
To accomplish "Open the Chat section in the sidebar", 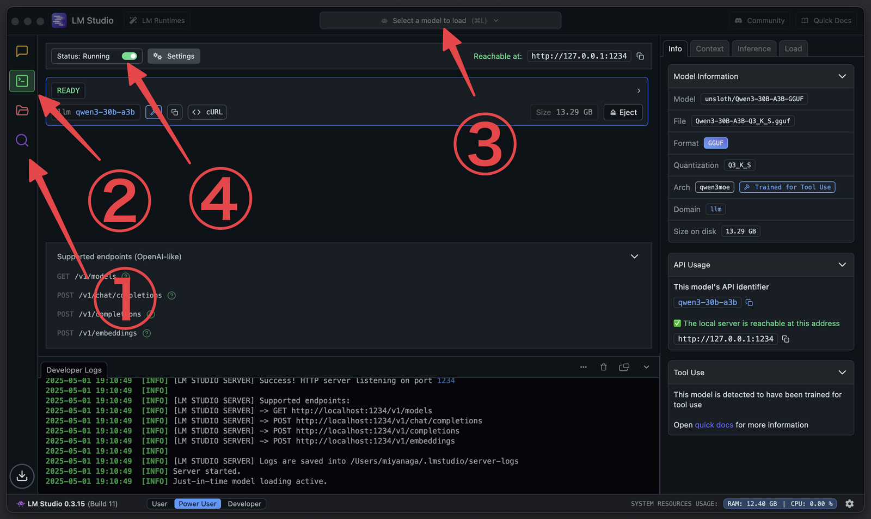I will [22, 51].
